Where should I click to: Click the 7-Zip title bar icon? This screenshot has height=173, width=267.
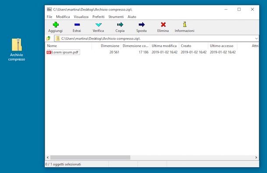point(49,9)
